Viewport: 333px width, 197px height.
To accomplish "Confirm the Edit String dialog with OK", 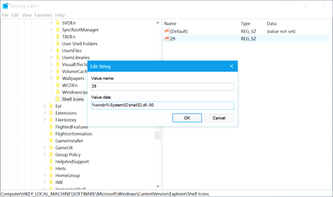I will [187, 118].
